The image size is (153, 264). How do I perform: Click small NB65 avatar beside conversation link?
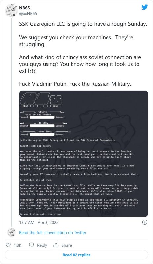tap(12, 232)
